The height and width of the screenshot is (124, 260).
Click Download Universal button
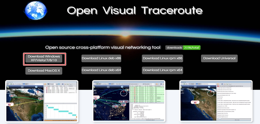pos(219,58)
